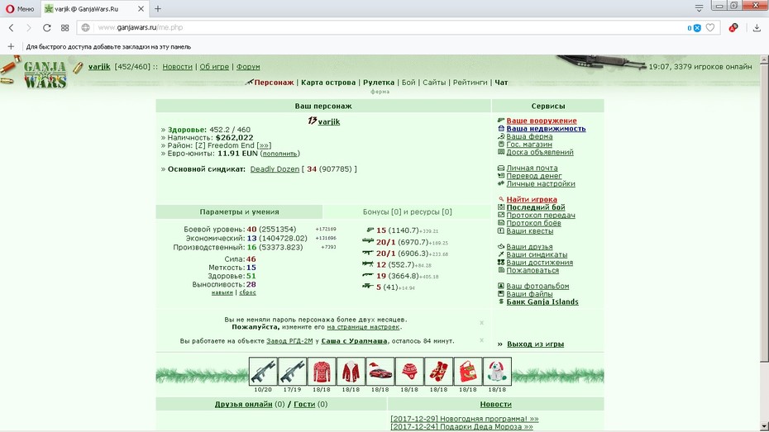Viewport: 769px width, 432px height.
Task: Click first rifle item thumbnail 10/20
Action: tap(263, 372)
